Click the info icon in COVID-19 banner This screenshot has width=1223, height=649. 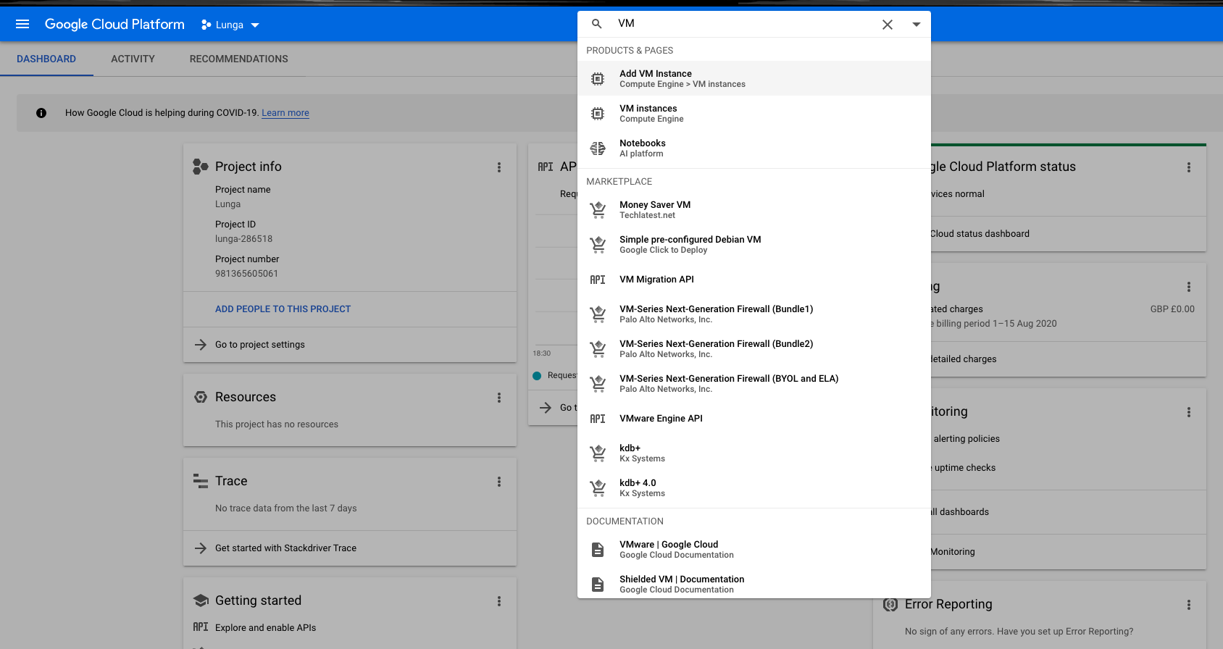pyautogui.click(x=41, y=113)
